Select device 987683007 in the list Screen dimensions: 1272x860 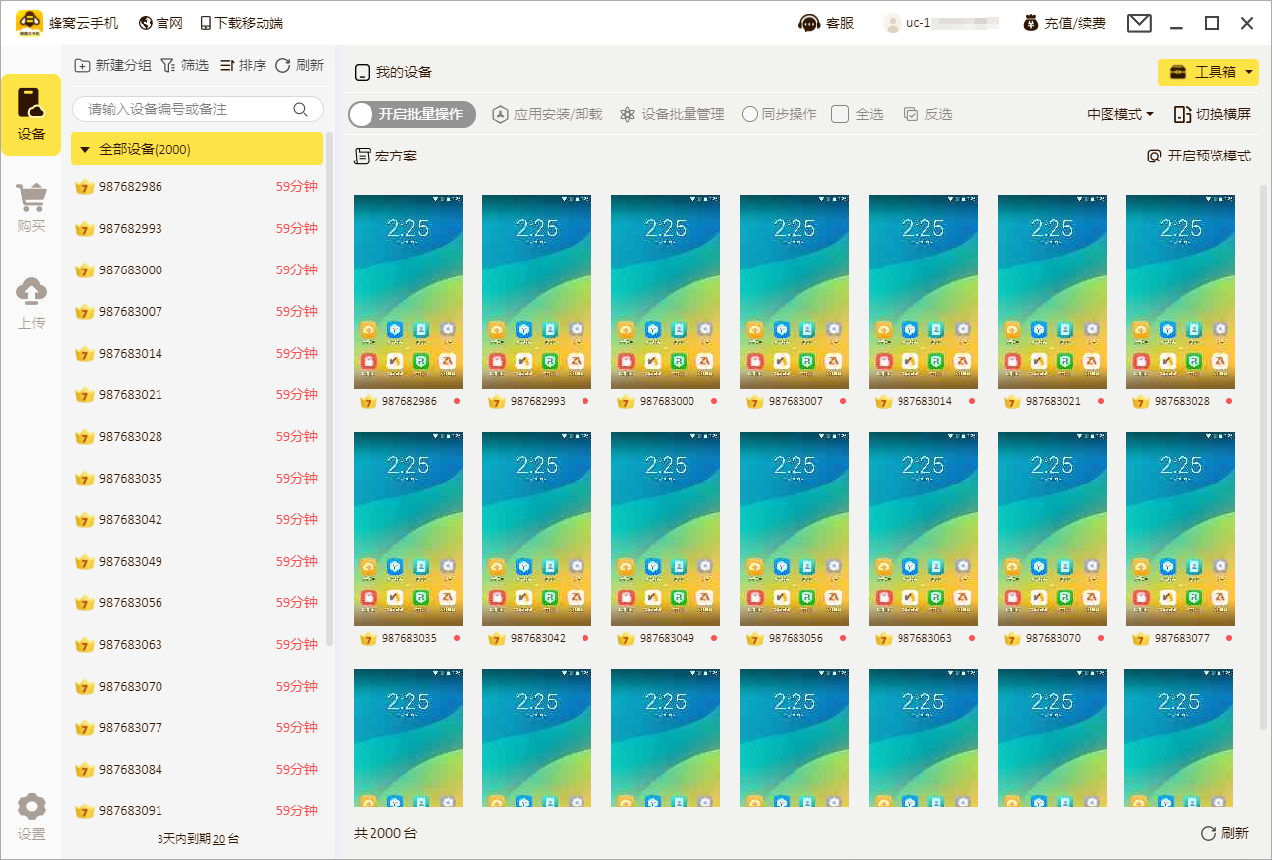pos(198,311)
